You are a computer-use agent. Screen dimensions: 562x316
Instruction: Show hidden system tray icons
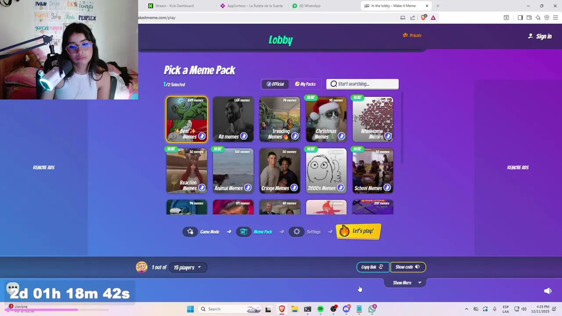(466, 309)
